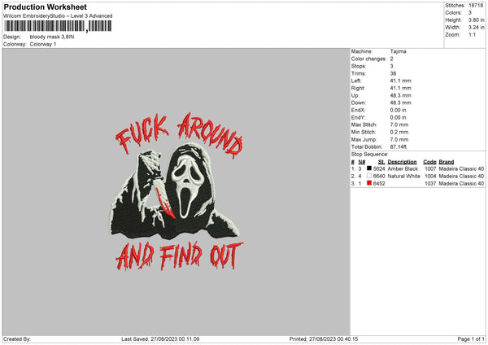The width and height of the screenshot is (488, 345).
Task: Click the black Amber Black color swatch
Action: point(369,168)
